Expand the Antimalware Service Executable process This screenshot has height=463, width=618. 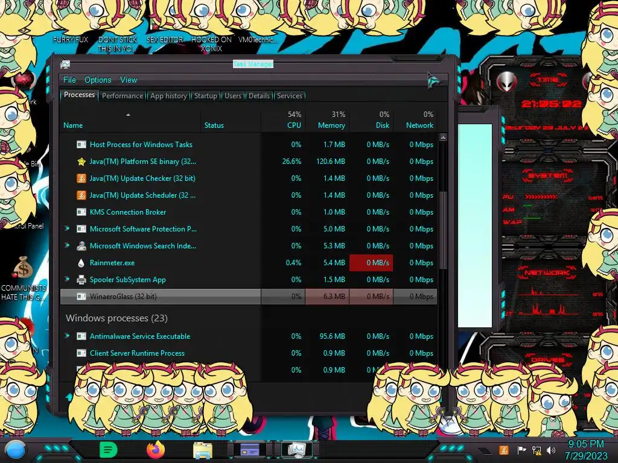[x=67, y=336]
